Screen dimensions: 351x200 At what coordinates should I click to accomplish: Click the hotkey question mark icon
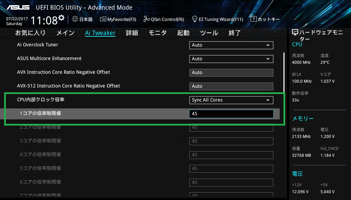(x=253, y=19)
